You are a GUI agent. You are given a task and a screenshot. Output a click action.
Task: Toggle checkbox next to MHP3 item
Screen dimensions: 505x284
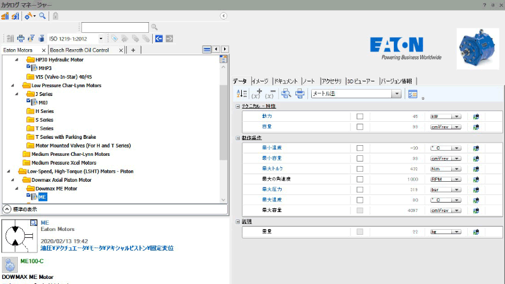(x=28, y=66)
